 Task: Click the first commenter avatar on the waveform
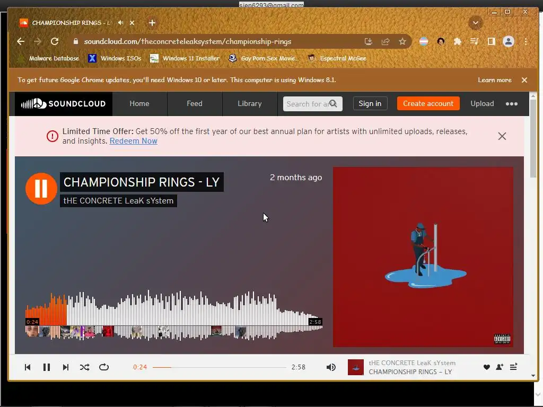(x=32, y=332)
